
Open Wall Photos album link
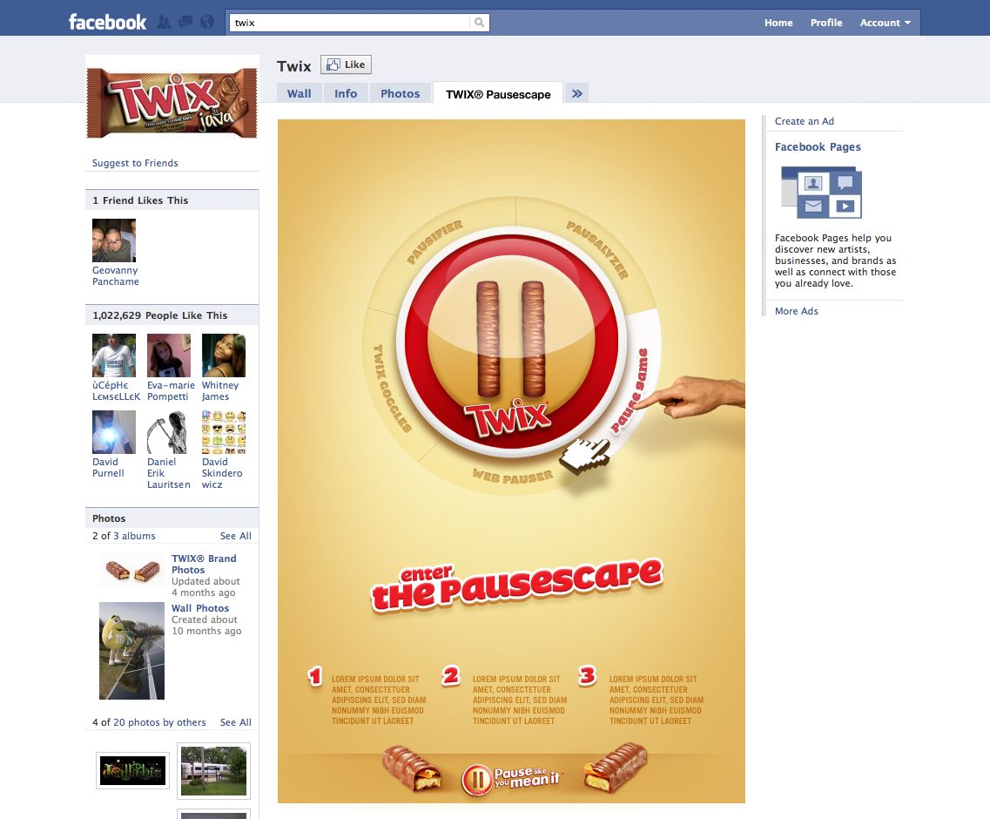(200, 608)
